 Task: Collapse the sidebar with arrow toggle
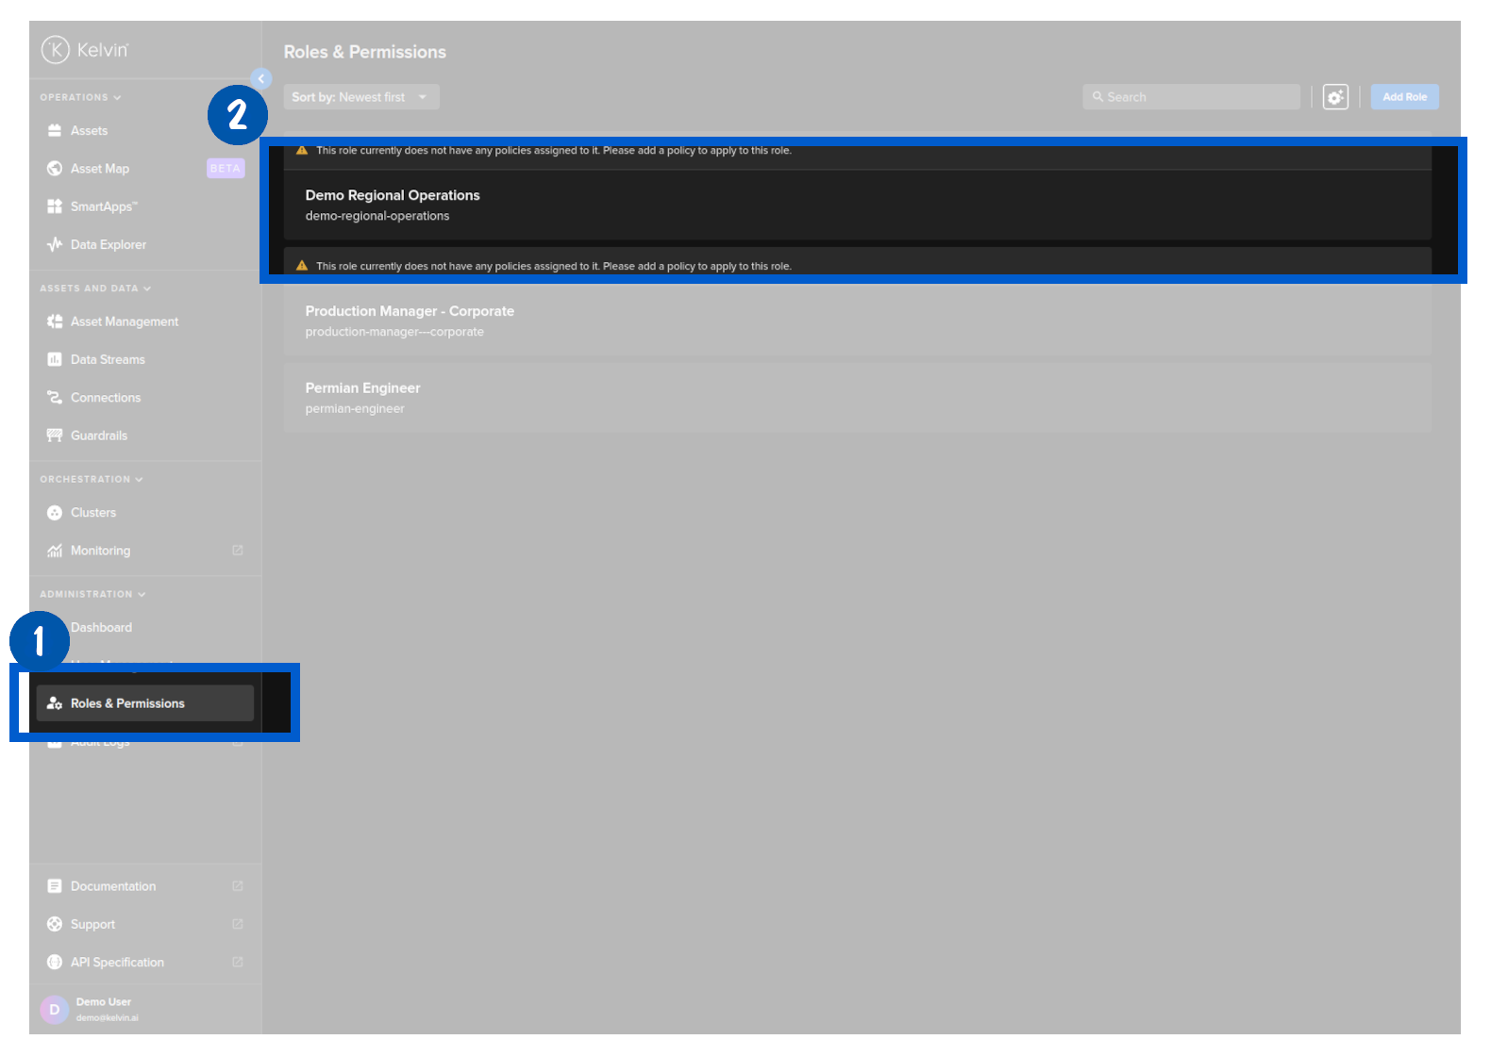[x=261, y=79]
